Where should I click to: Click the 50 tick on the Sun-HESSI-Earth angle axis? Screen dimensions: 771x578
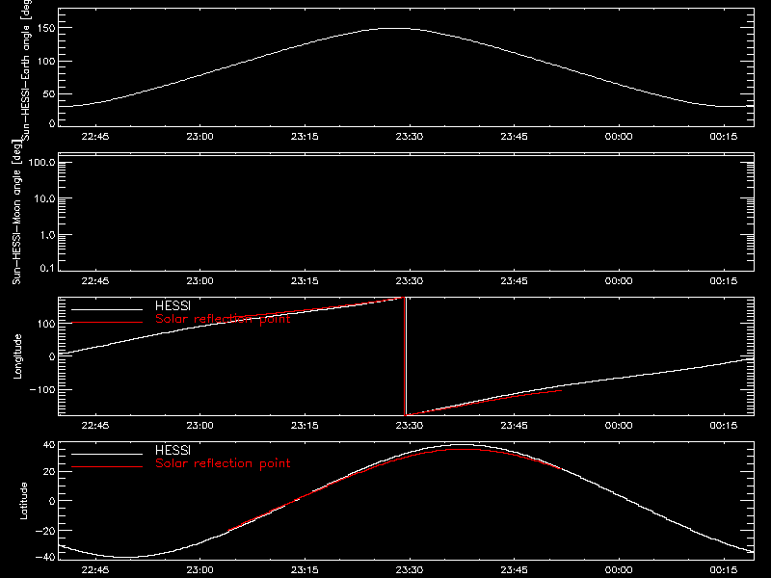(x=49, y=93)
